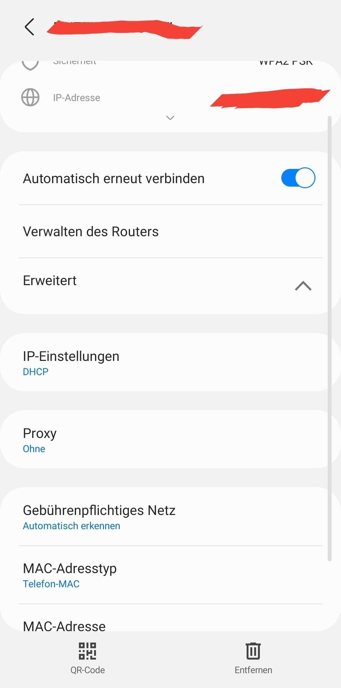Collapse the Erweitert section chevron
Image resolution: width=341 pixels, height=688 pixels.
[303, 286]
